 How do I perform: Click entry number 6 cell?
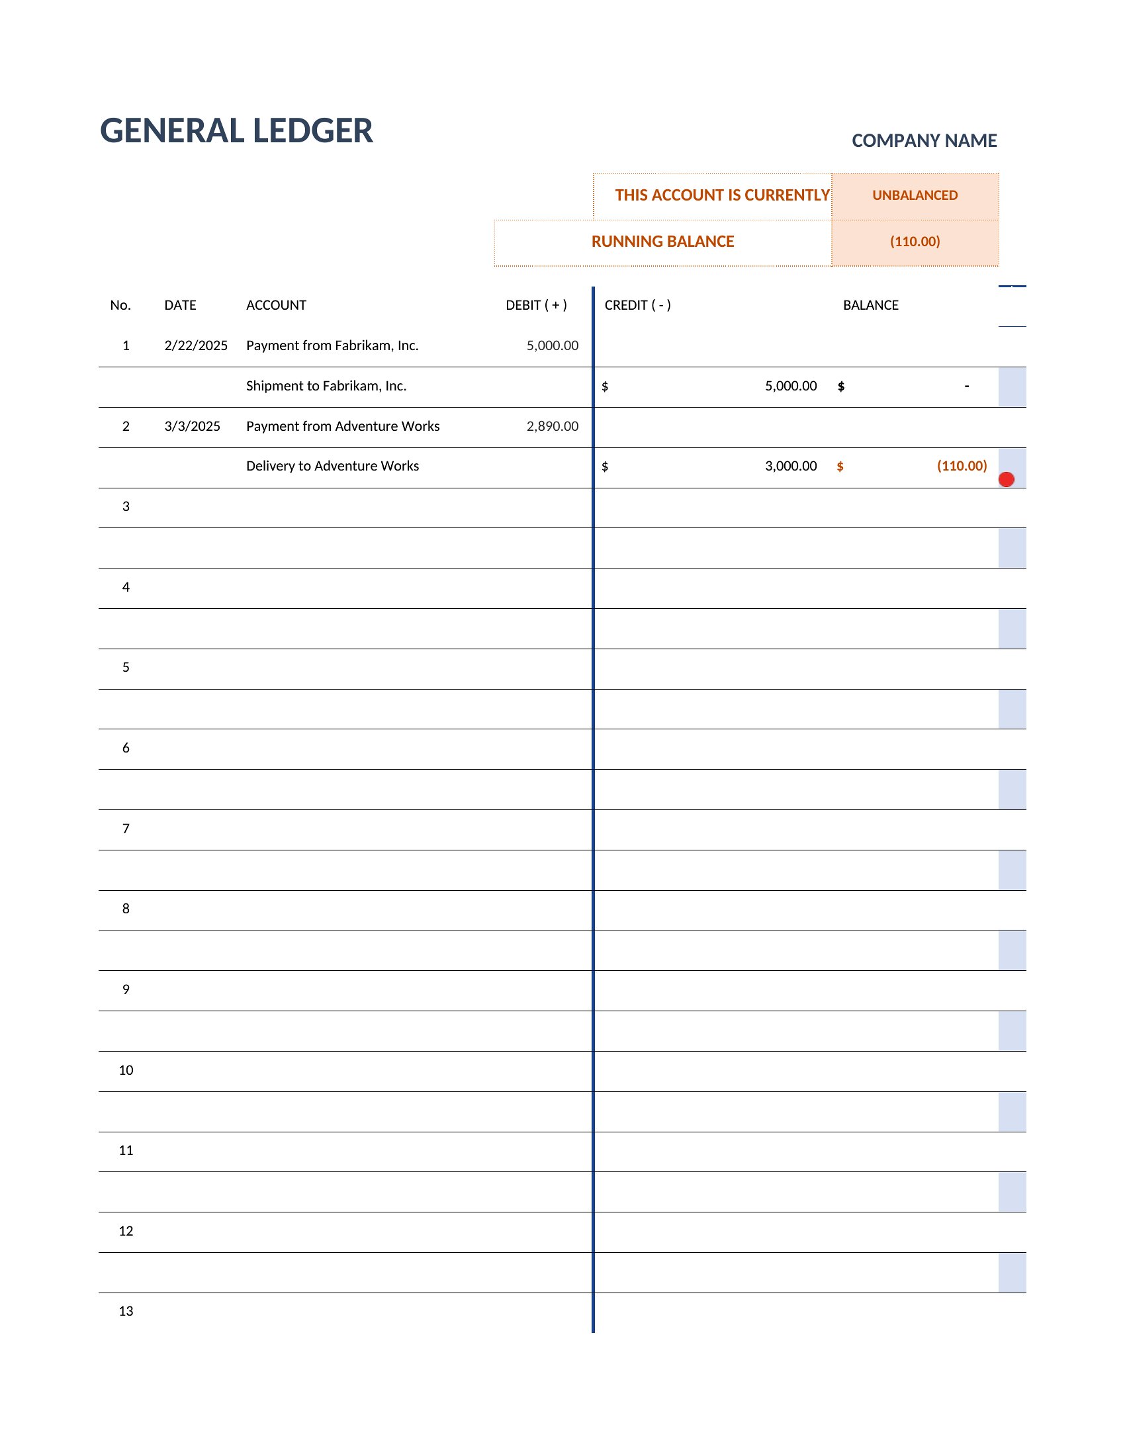click(x=126, y=748)
